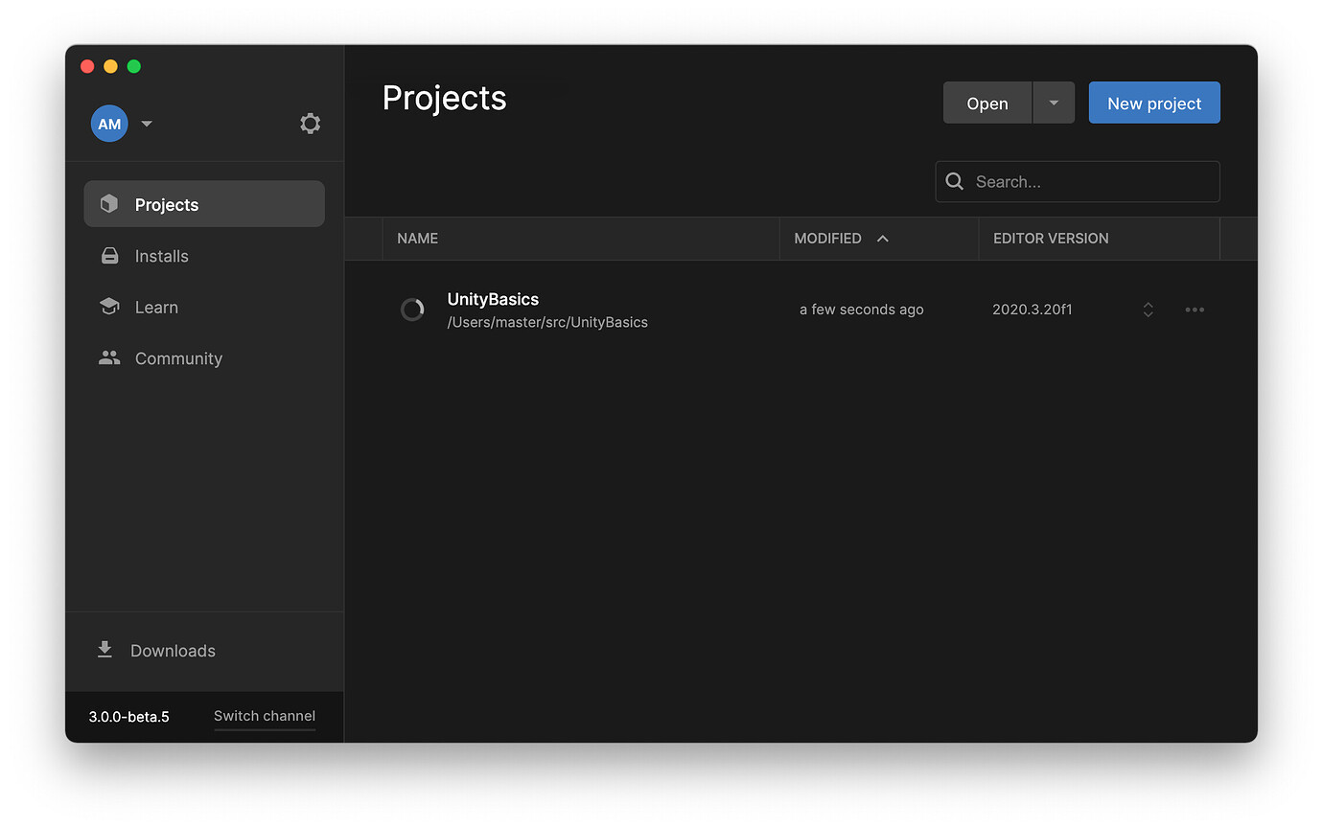Click the search magnifier icon
The width and height of the screenshot is (1323, 828).
[x=955, y=181]
